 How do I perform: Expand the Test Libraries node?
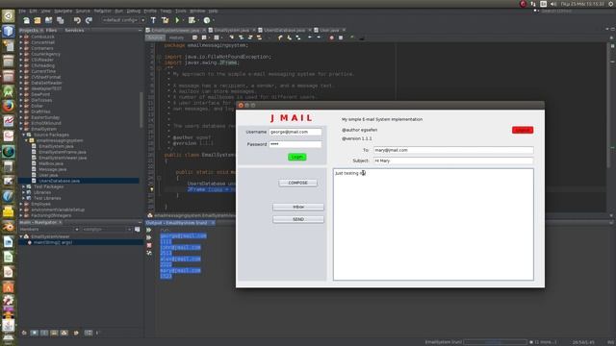pyautogui.click(x=23, y=198)
